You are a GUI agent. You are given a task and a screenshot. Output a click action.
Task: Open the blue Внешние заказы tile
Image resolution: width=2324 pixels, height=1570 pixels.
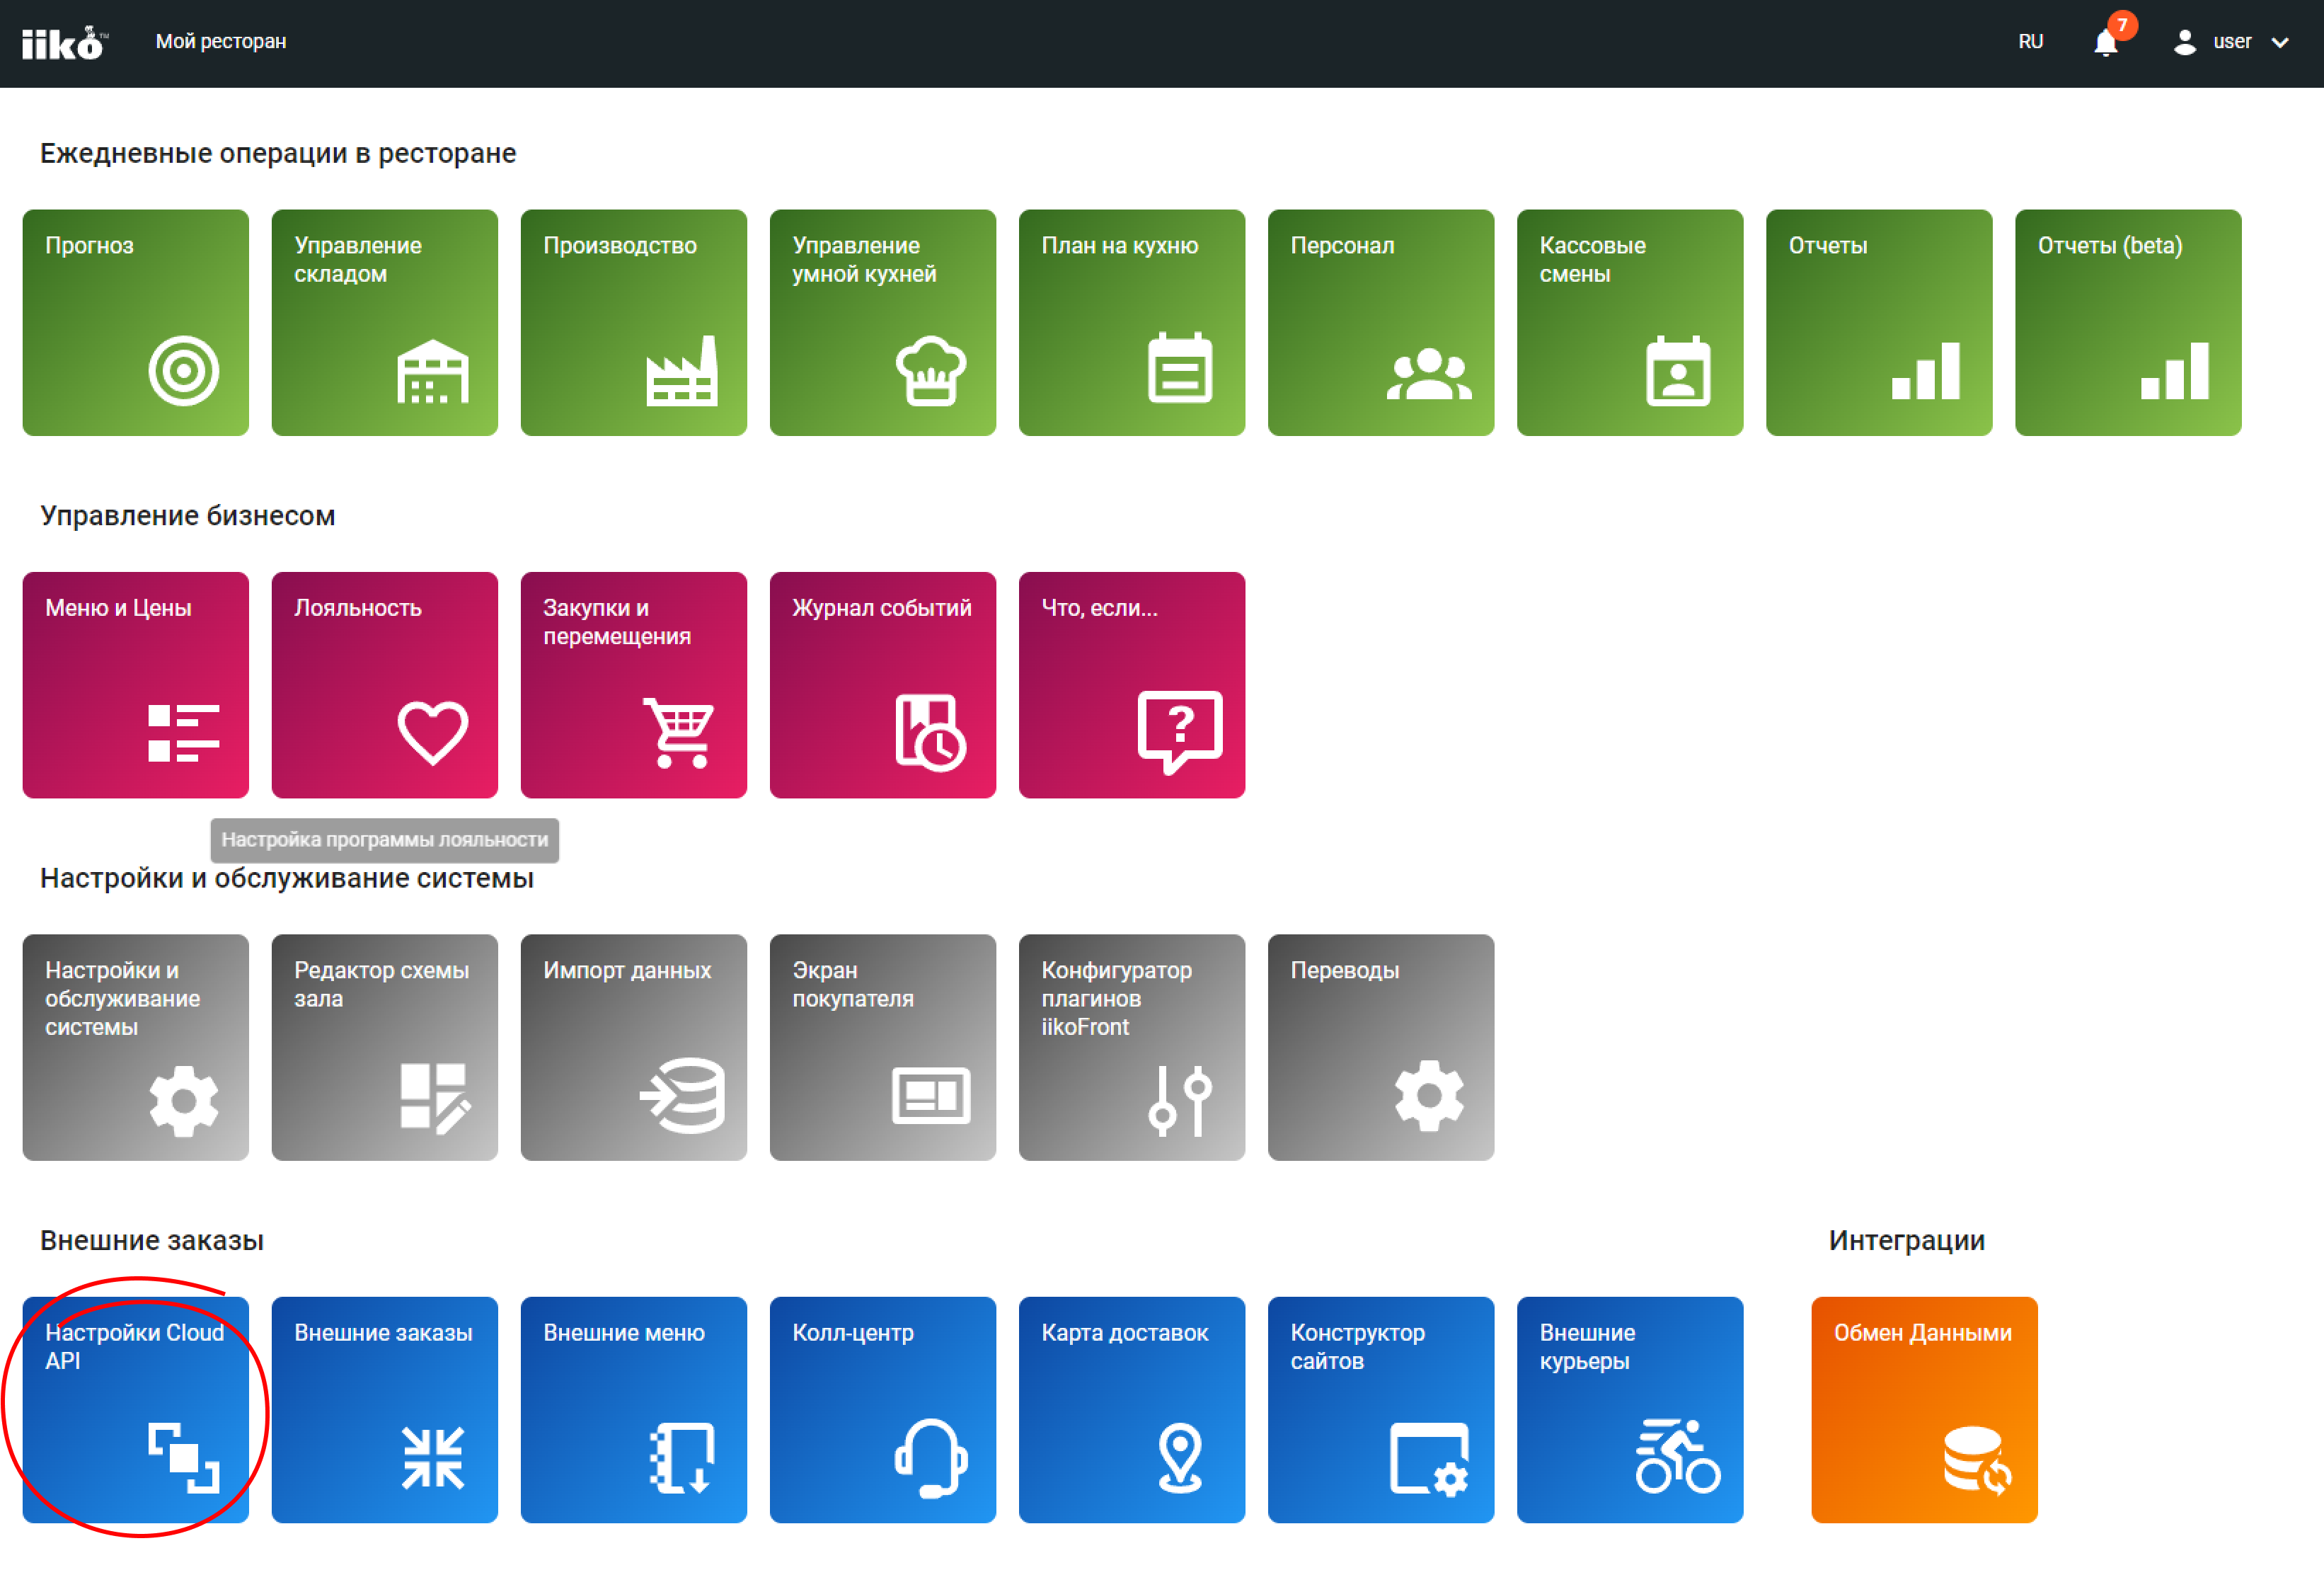coord(384,1410)
